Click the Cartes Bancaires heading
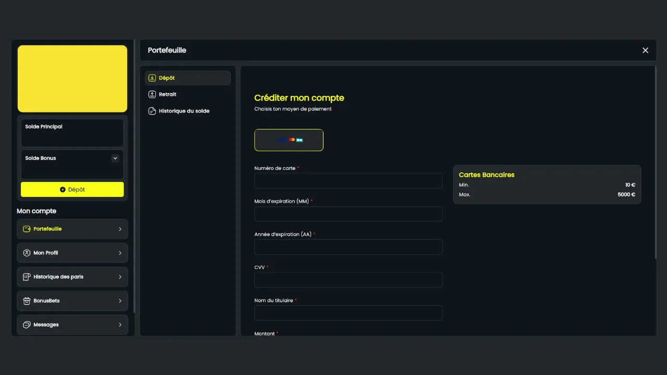The width and height of the screenshot is (667, 375). [487, 175]
